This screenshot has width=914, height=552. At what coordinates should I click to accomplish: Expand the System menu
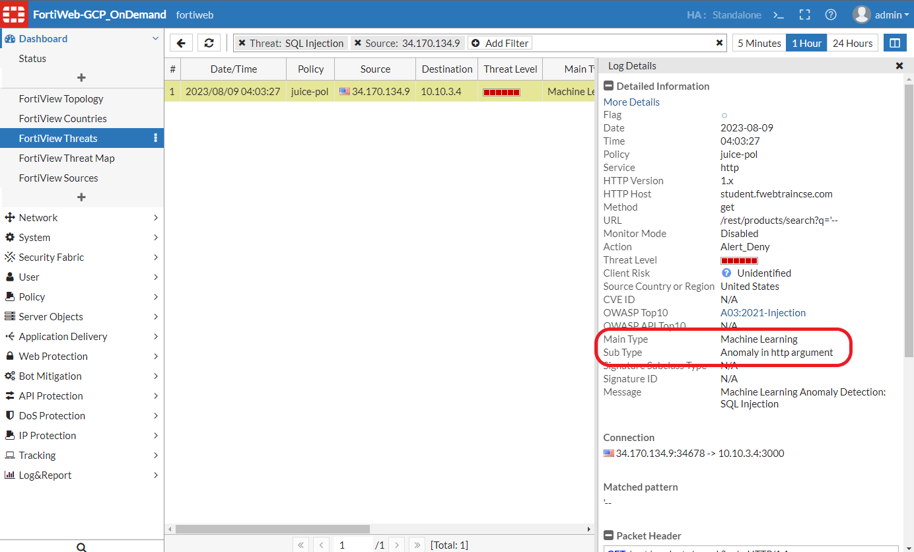tap(82, 237)
